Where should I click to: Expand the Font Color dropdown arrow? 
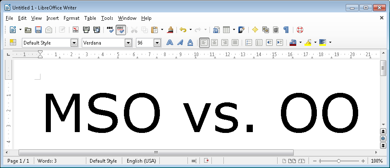300,43
